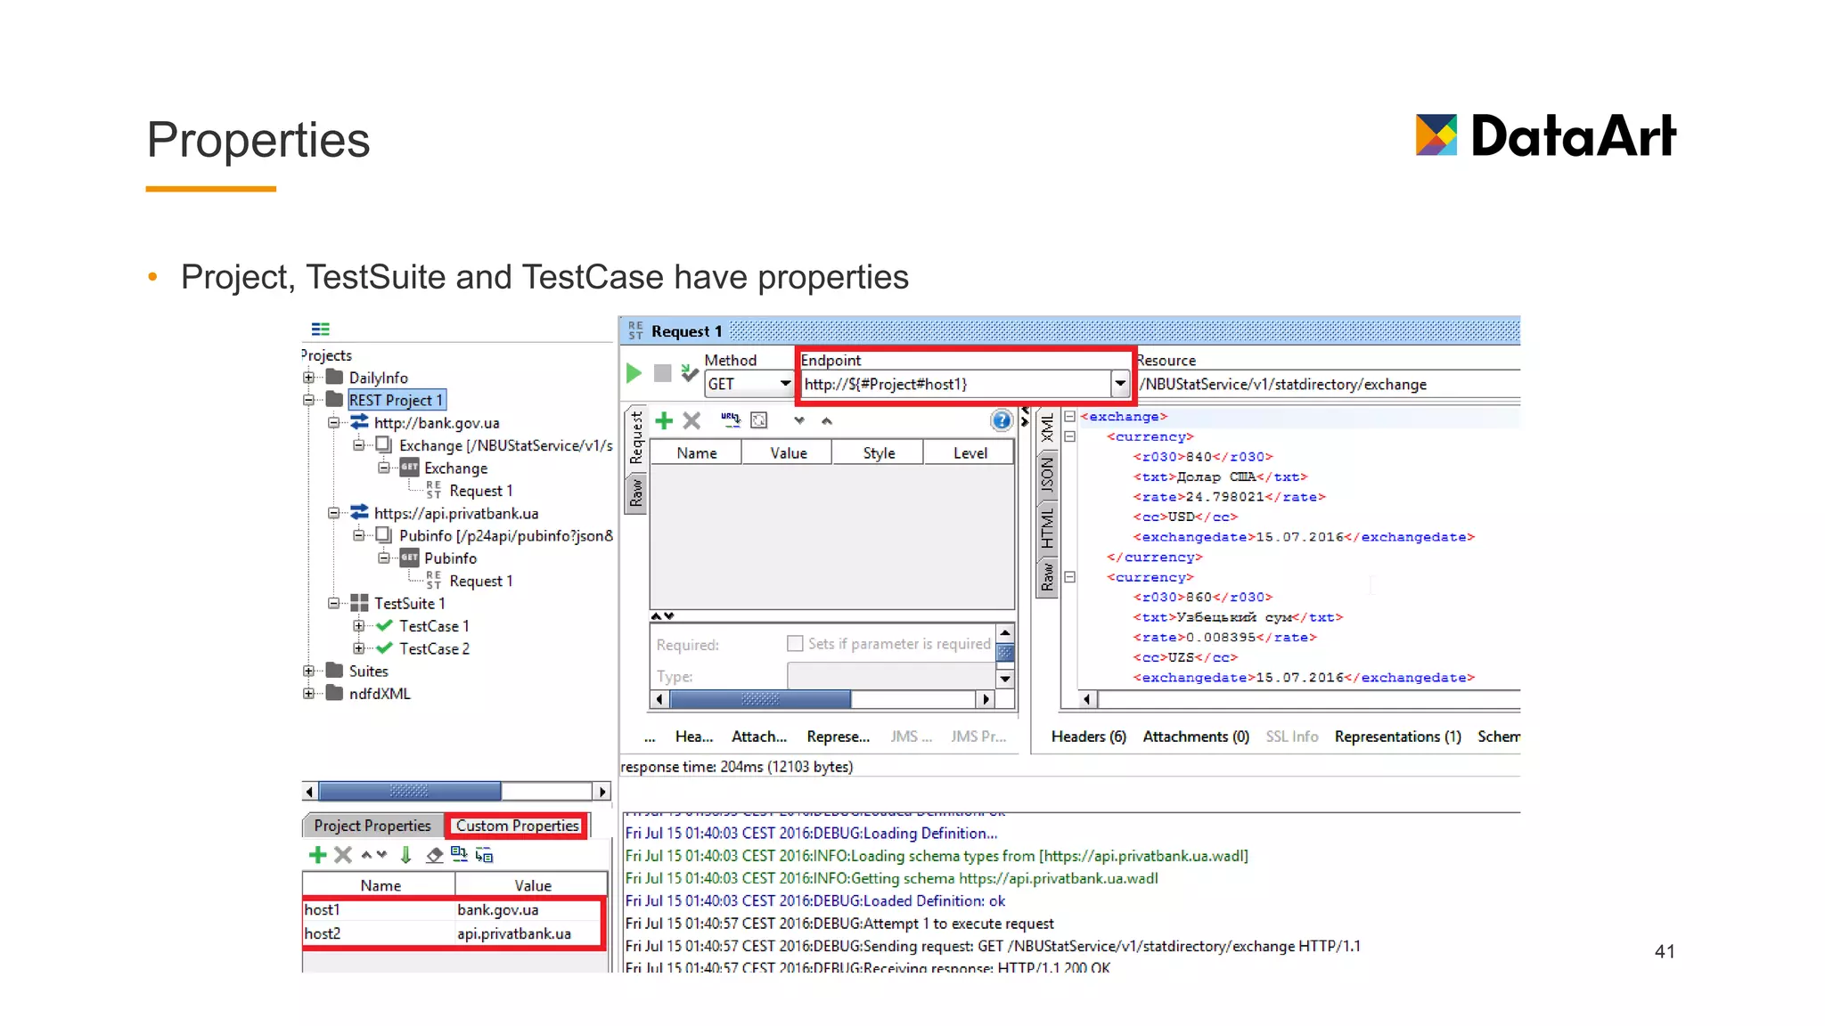Open the blue help question mark
The width and height of the screenshot is (1825, 1026).
pyautogui.click(x=1001, y=420)
